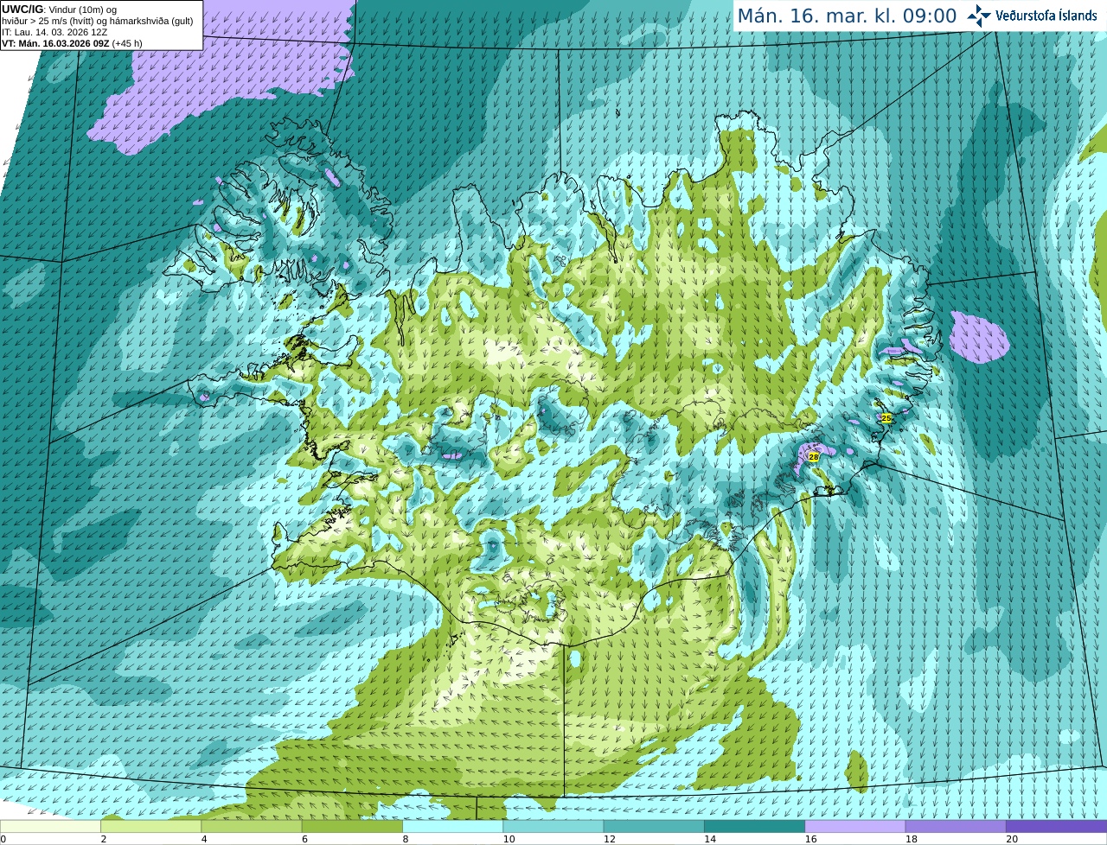Select the above-20 m/s dark violet legend swatch
Screen dimensions: 1107x845
pos(1056,826)
